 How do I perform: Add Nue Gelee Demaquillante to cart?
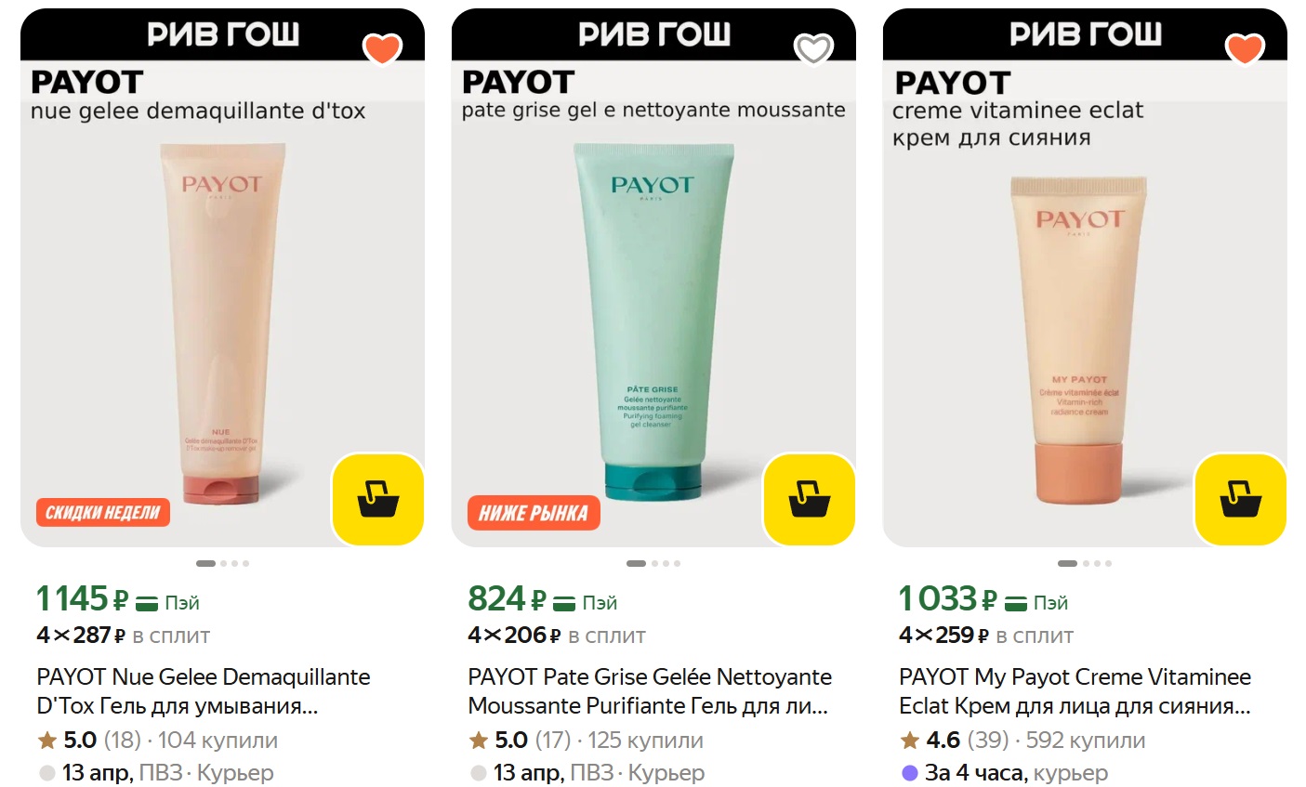click(377, 500)
